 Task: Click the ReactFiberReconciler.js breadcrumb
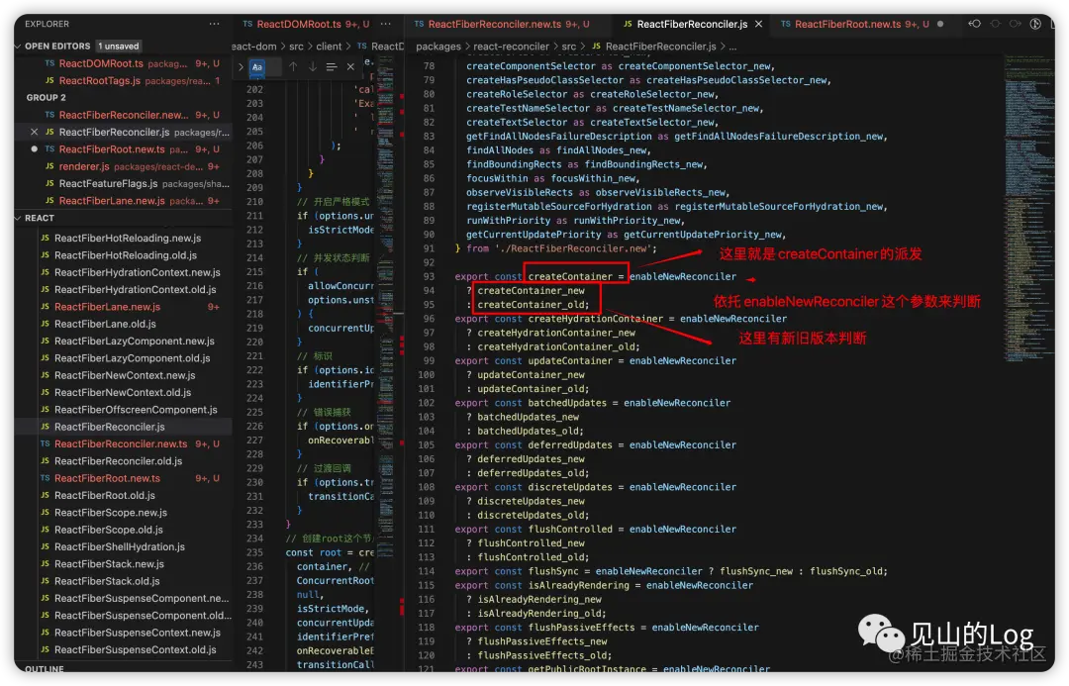click(660, 47)
